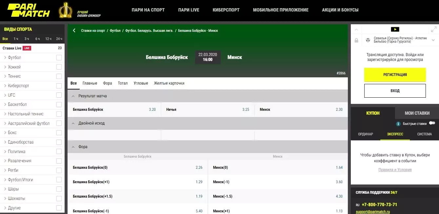The height and width of the screenshot is (214, 439).
Task: Collapse the Результат матча section
Action: tap(73, 96)
